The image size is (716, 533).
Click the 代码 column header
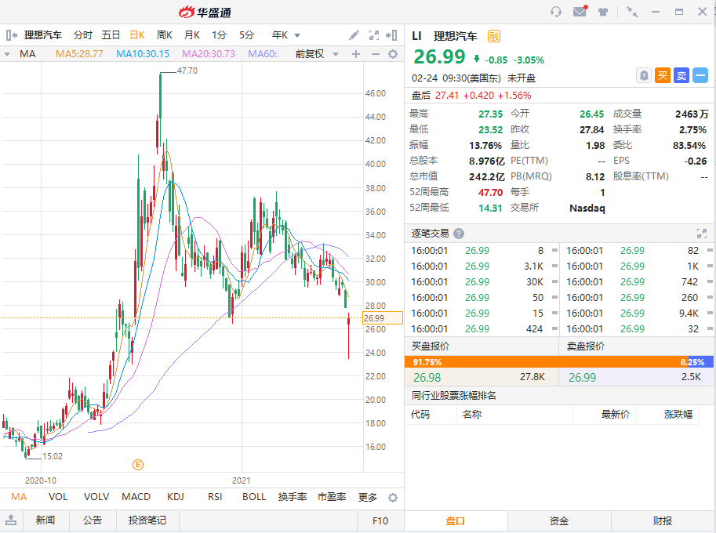[x=420, y=415]
